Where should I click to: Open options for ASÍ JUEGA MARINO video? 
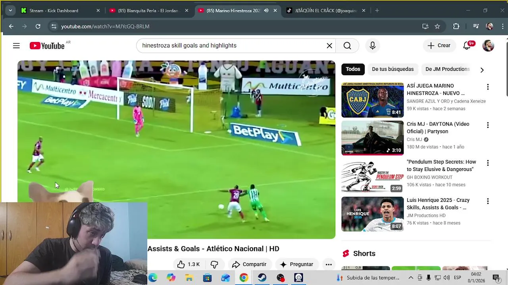pos(488,87)
